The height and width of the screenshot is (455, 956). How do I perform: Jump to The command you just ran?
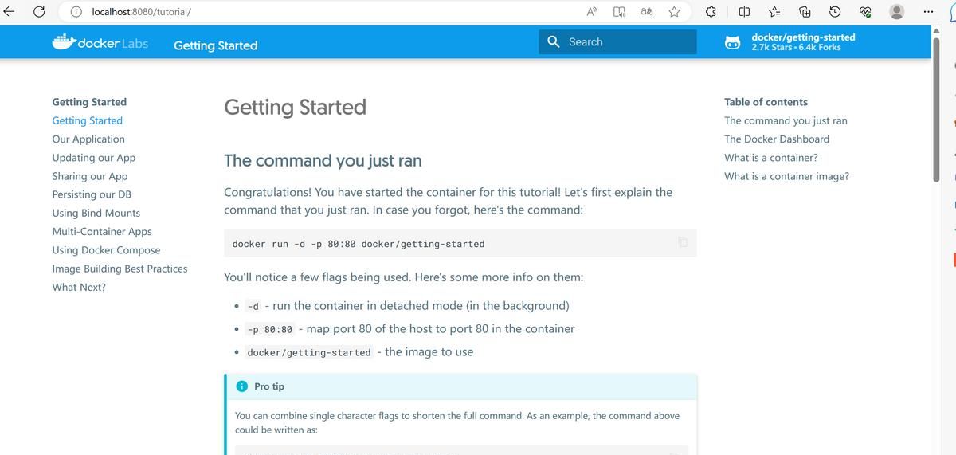point(786,120)
